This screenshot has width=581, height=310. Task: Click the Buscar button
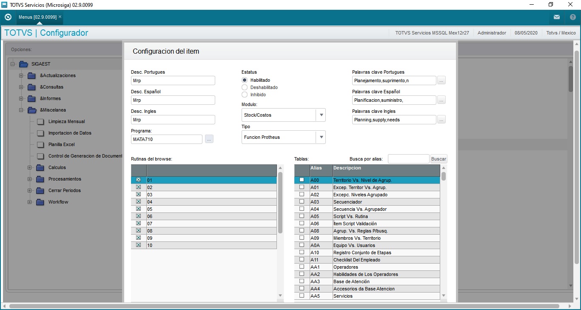[x=439, y=159]
